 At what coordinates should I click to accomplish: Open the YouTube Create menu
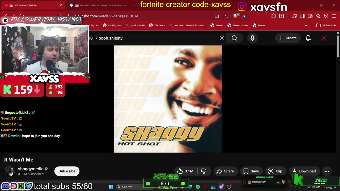287,38
